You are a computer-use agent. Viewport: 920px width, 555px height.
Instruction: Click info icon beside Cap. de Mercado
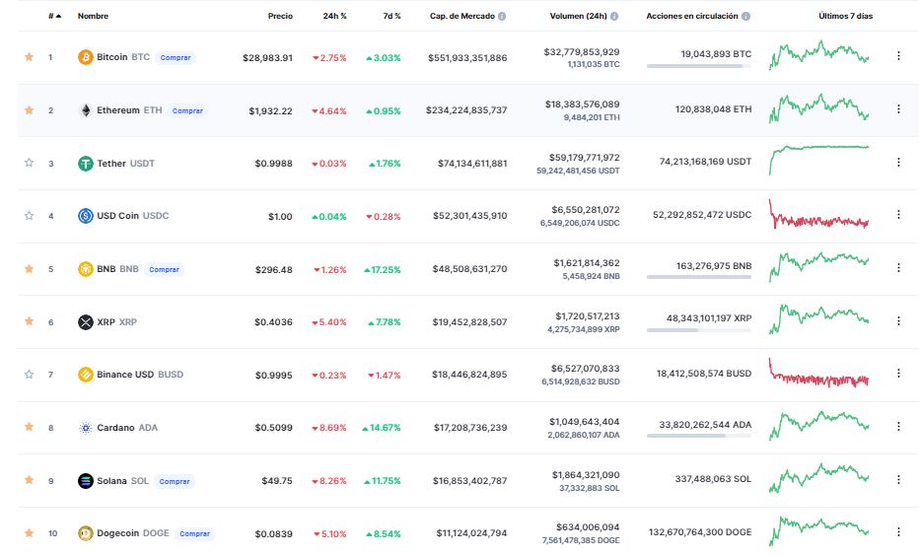pyautogui.click(x=502, y=17)
